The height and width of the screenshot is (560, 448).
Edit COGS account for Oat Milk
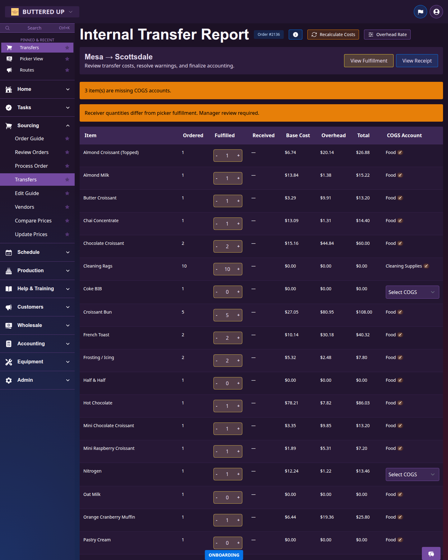(x=400, y=494)
